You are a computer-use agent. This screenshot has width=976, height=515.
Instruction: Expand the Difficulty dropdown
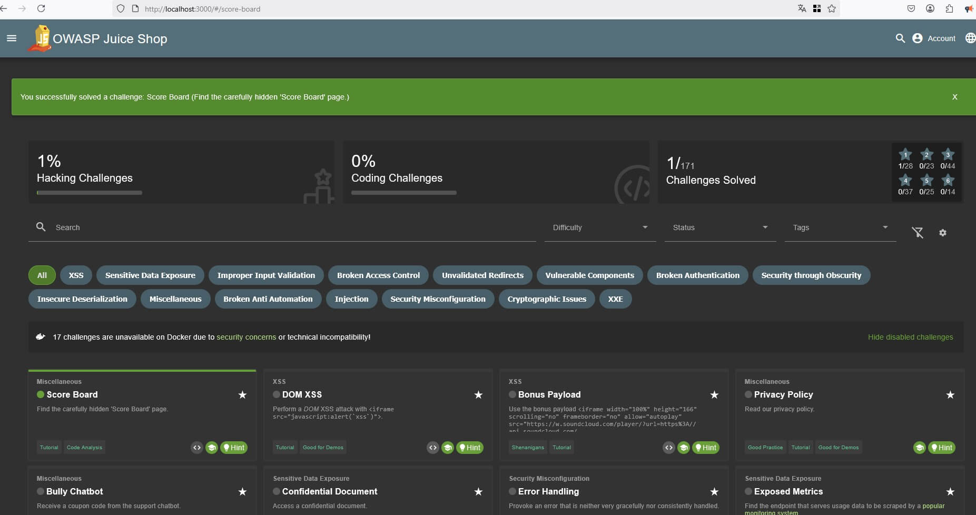point(600,227)
